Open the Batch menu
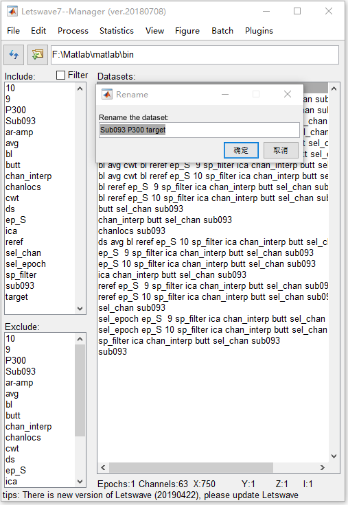The height and width of the screenshot is (505, 348). click(x=222, y=31)
